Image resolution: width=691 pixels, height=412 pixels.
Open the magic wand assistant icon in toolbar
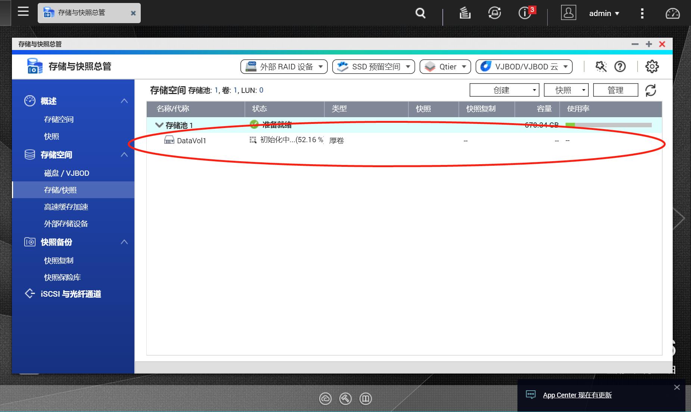click(x=600, y=66)
